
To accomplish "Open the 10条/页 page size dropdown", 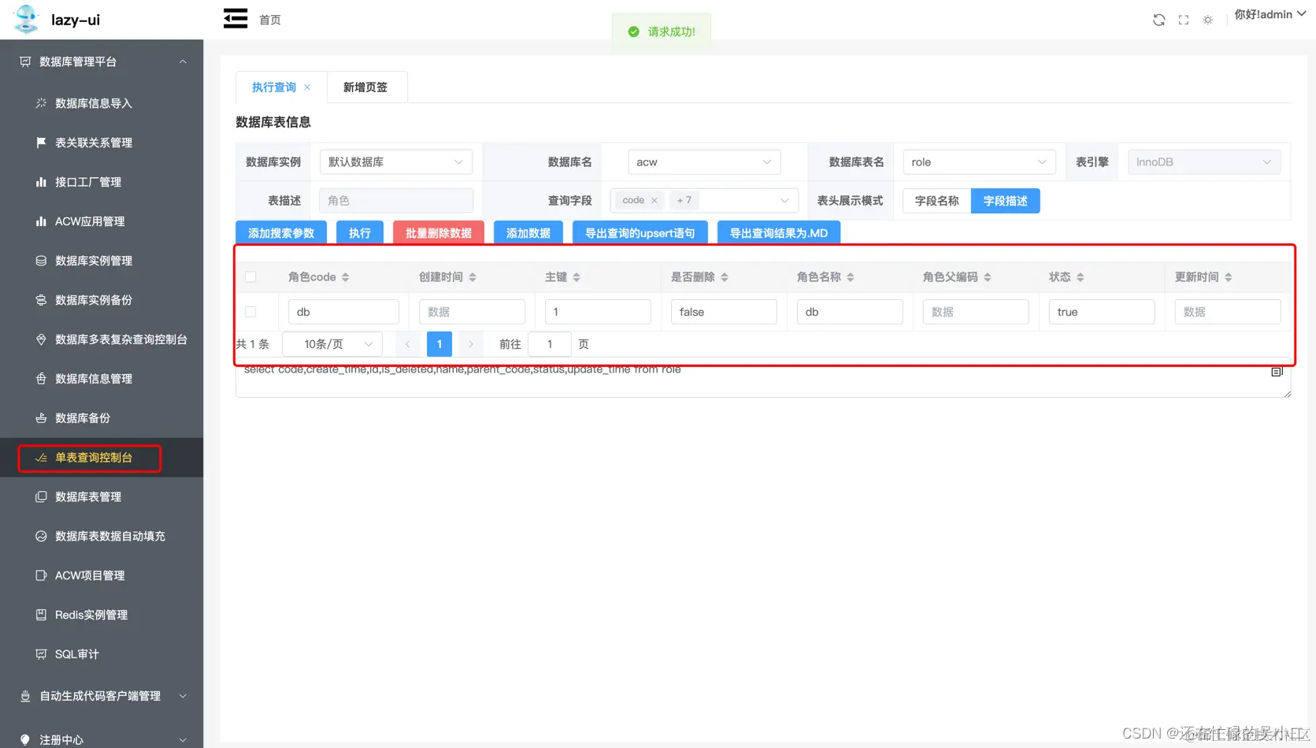I will click(x=332, y=344).
